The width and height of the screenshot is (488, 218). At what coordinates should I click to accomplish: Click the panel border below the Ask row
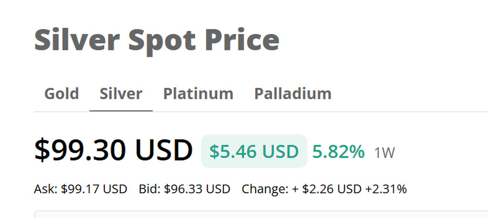tap(238, 211)
